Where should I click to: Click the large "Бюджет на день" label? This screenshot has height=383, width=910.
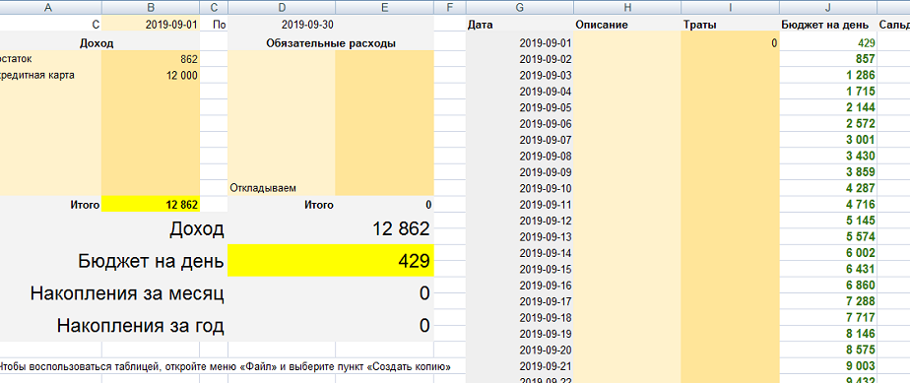pyautogui.click(x=151, y=261)
